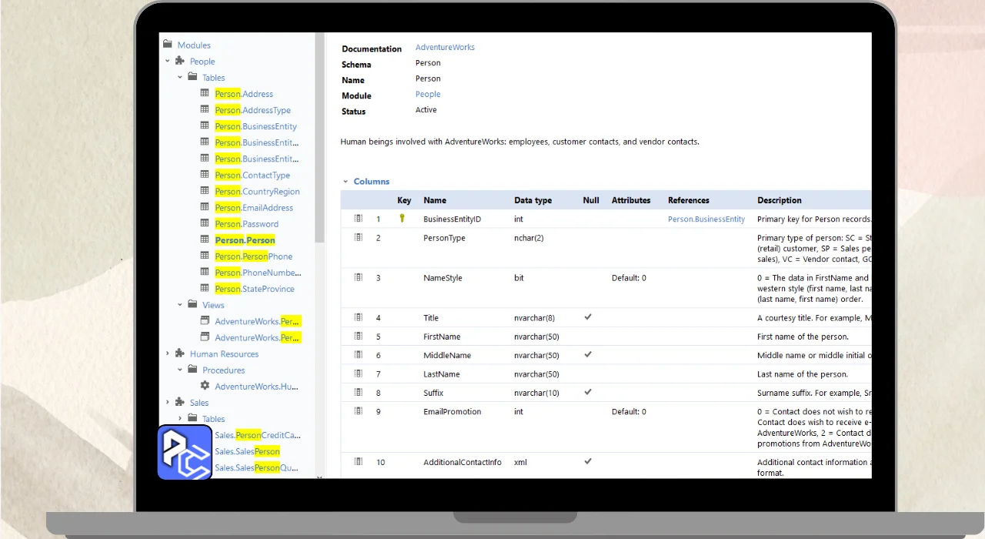Click the table icon beside Person.CountryRegion
Viewport: 985px width, 539px height.
coord(205,191)
